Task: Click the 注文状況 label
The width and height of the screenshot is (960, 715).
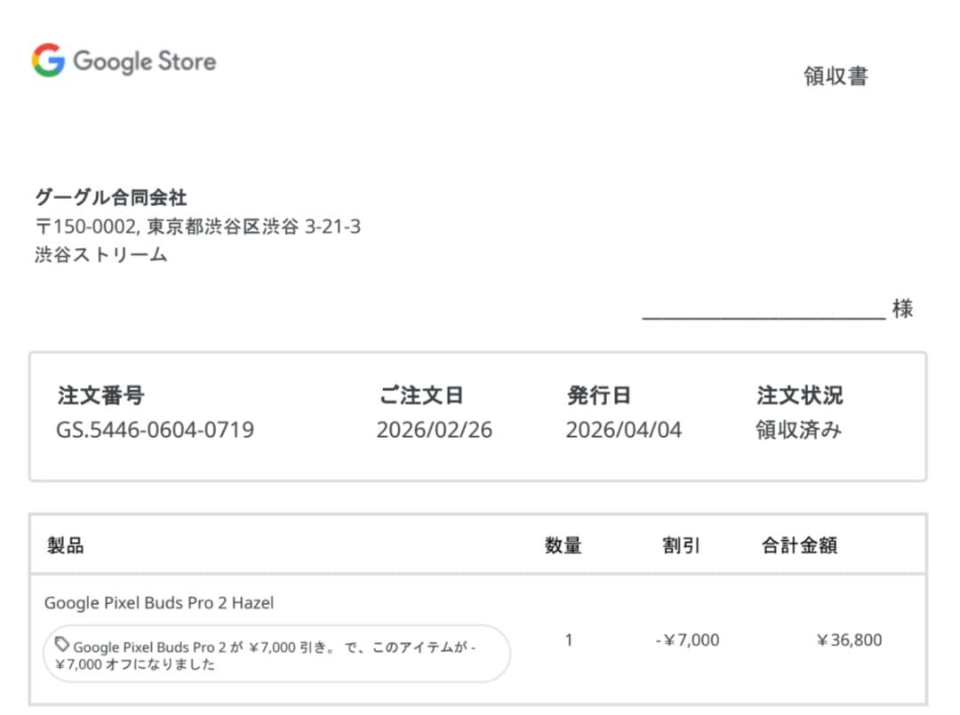Action: (800, 395)
